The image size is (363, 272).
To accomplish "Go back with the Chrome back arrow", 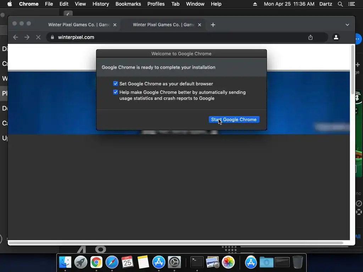I will [x=16, y=37].
